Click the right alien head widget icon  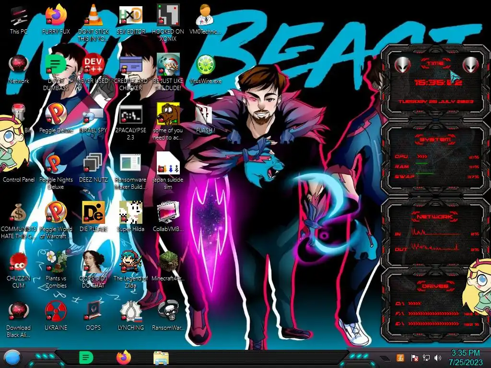471,65
